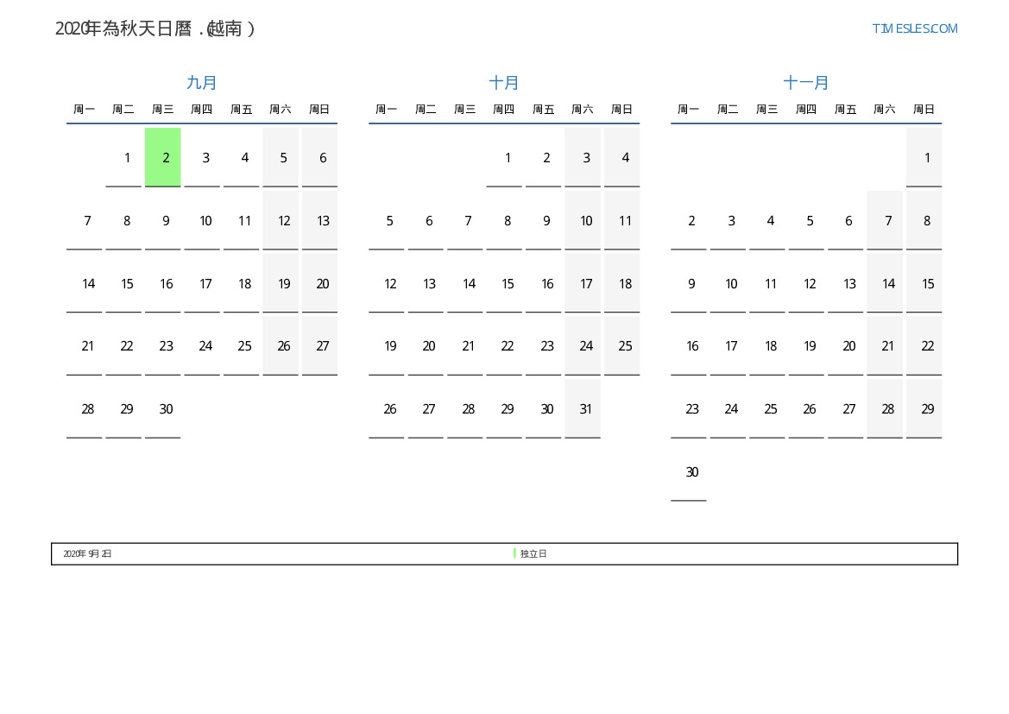The width and height of the screenshot is (1009, 714).
Task: Select September 30
Action: point(163,409)
